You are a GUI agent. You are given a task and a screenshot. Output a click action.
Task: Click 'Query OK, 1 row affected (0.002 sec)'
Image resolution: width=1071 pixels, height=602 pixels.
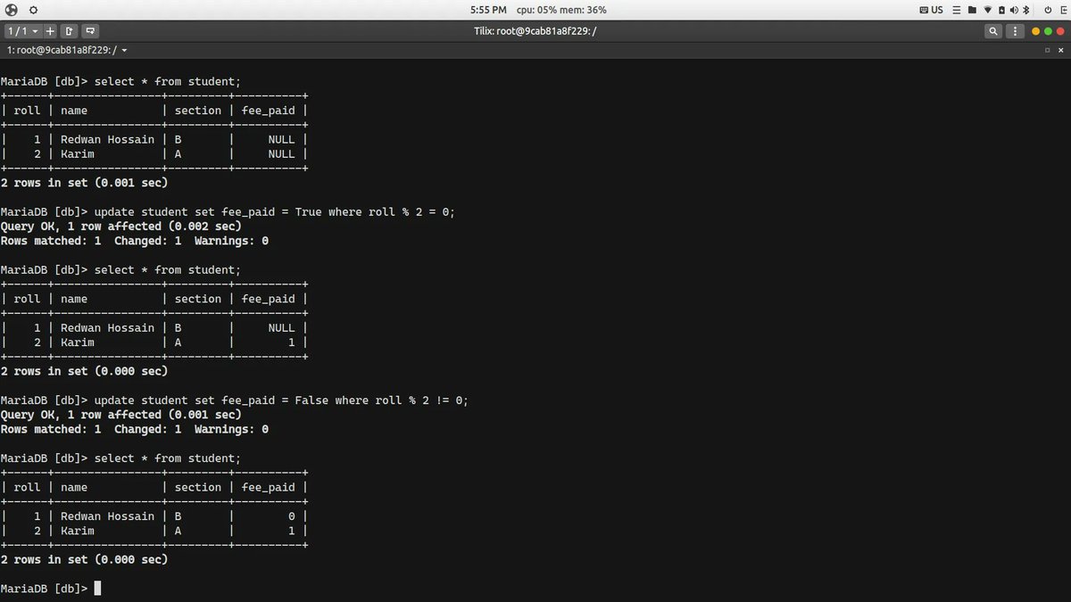coord(120,227)
